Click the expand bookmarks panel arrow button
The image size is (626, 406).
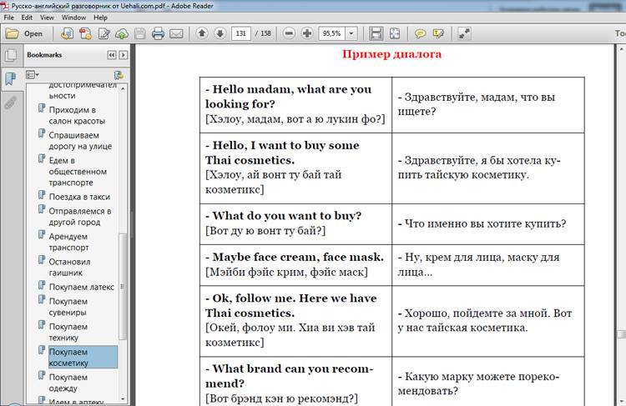click(x=124, y=55)
